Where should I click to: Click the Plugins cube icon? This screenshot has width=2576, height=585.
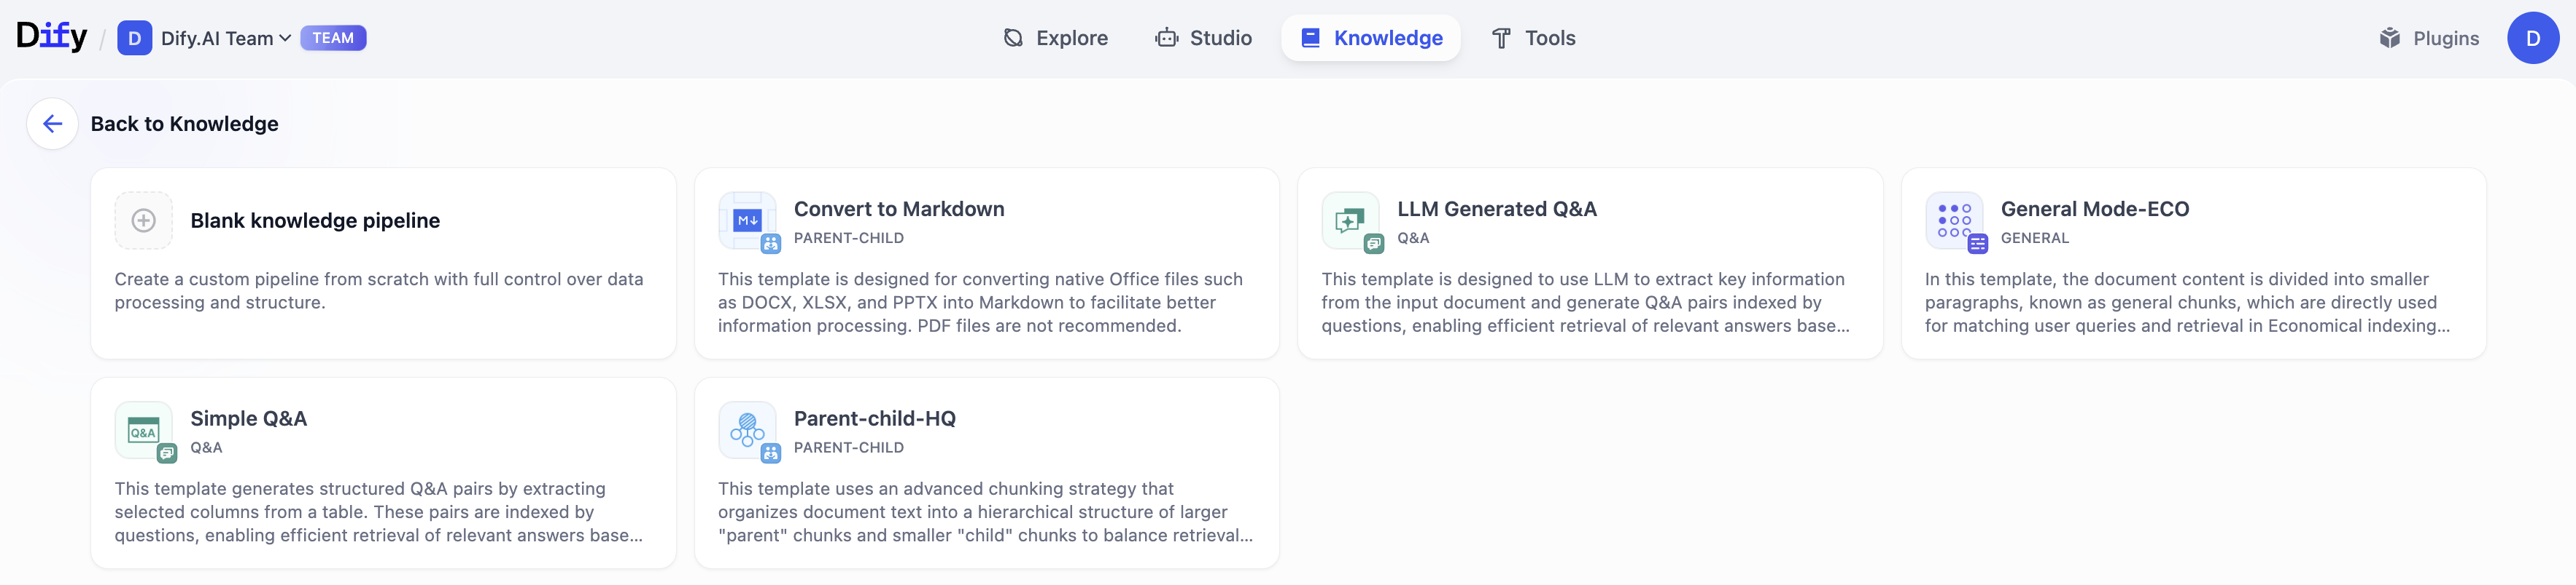click(2390, 38)
